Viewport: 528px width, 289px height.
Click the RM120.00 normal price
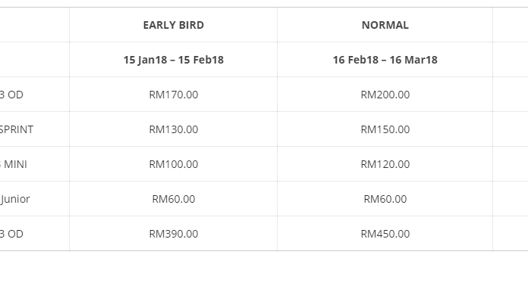385,164
